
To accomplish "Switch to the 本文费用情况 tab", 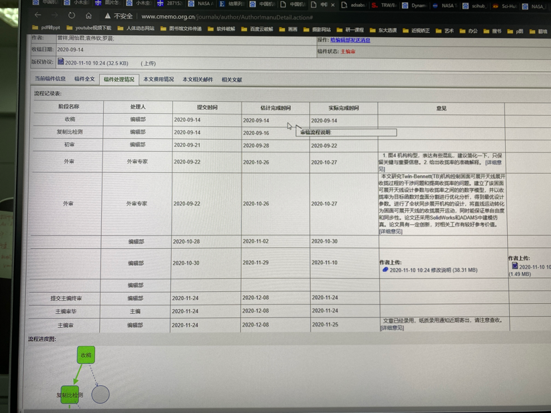I will (158, 80).
